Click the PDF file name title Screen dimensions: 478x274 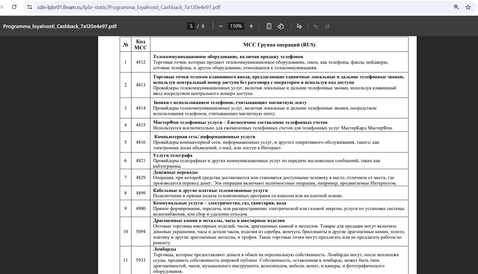pyautogui.click(x=60, y=26)
